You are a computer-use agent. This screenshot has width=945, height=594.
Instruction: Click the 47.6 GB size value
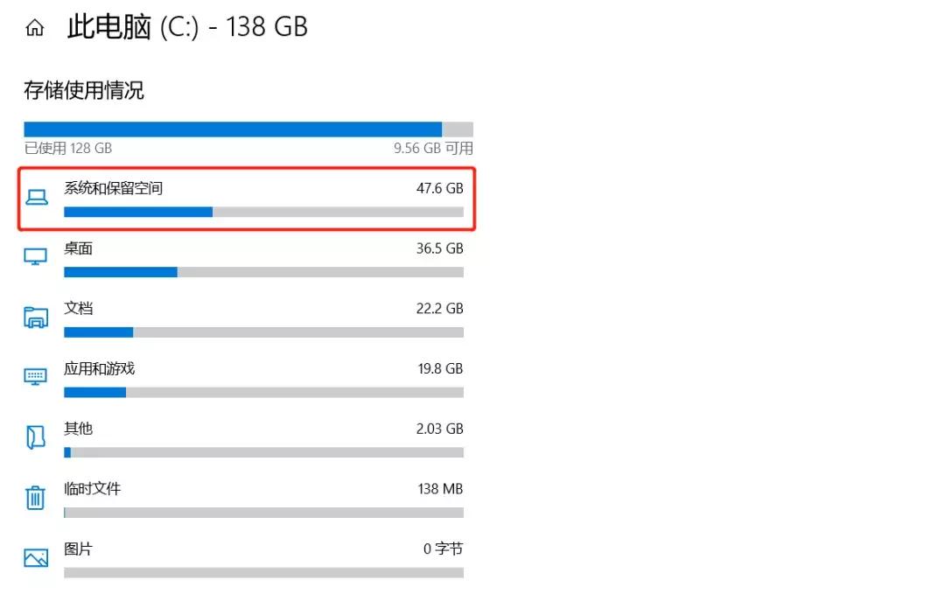tap(439, 188)
